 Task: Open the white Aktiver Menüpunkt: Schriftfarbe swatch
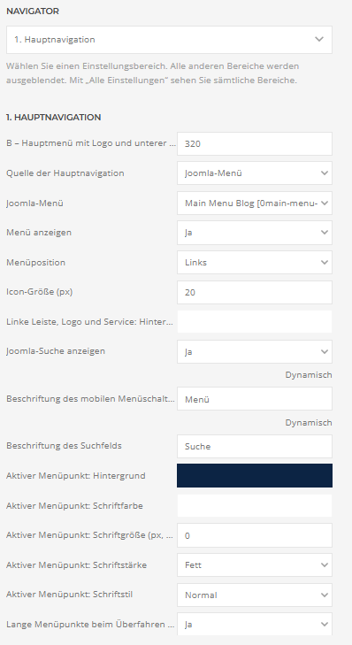click(255, 505)
